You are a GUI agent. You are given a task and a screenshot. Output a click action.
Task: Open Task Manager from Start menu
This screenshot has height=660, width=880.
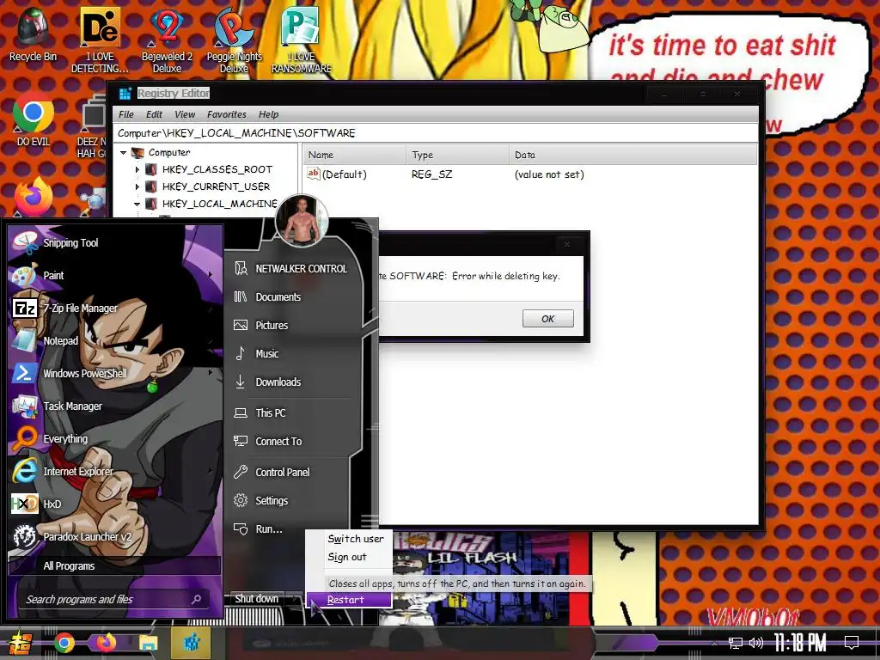point(72,406)
